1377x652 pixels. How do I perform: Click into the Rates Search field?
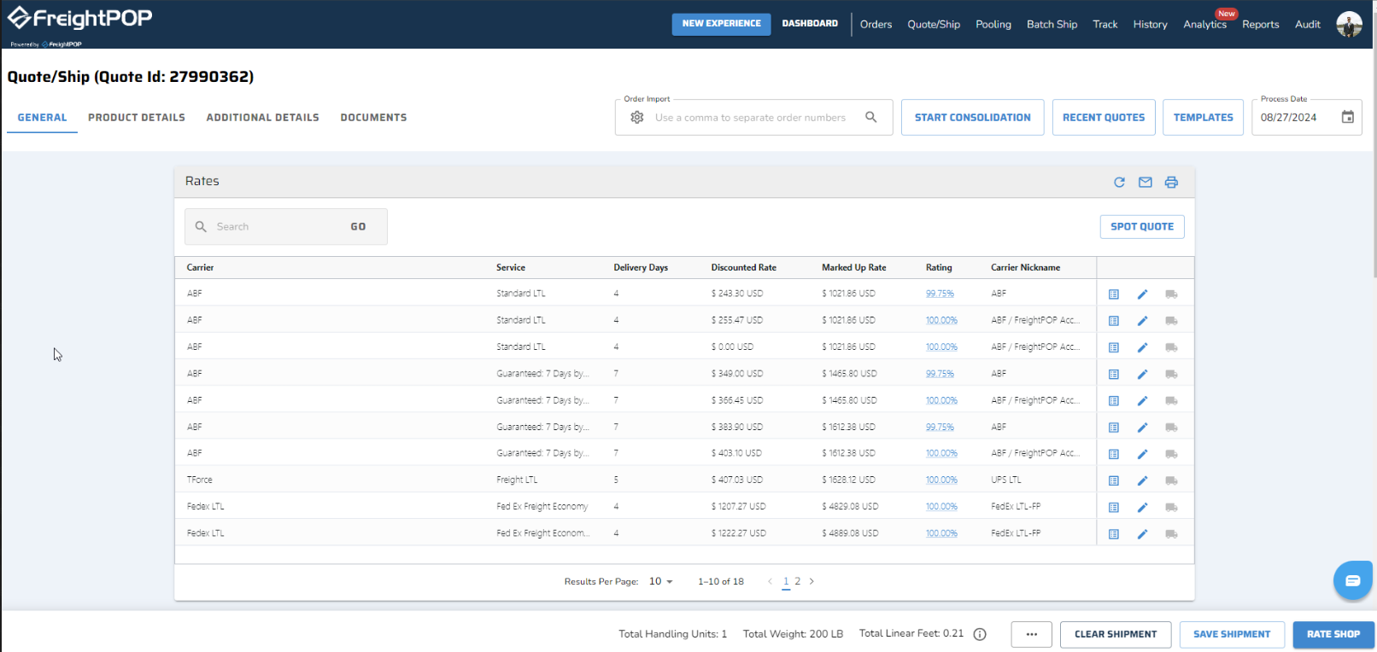click(x=275, y=227)
